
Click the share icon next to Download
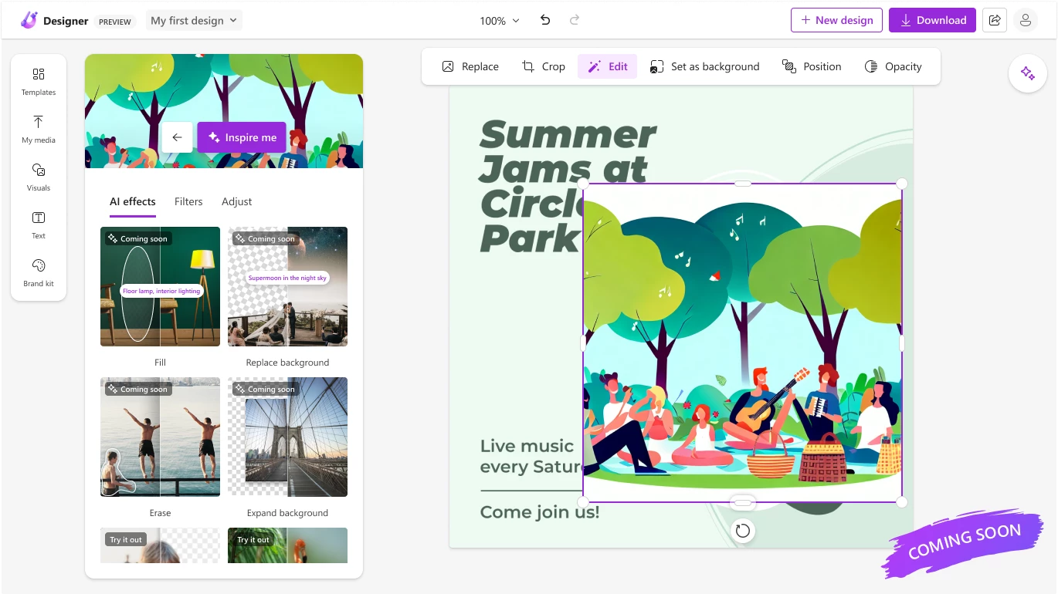pos(994,20)
